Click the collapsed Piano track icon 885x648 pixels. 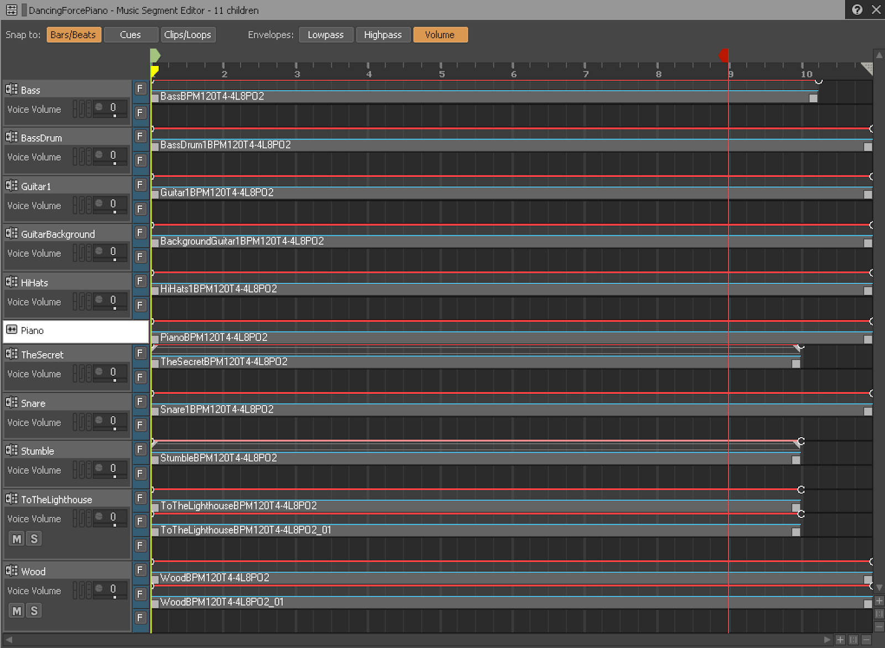[x=12, y=330]
